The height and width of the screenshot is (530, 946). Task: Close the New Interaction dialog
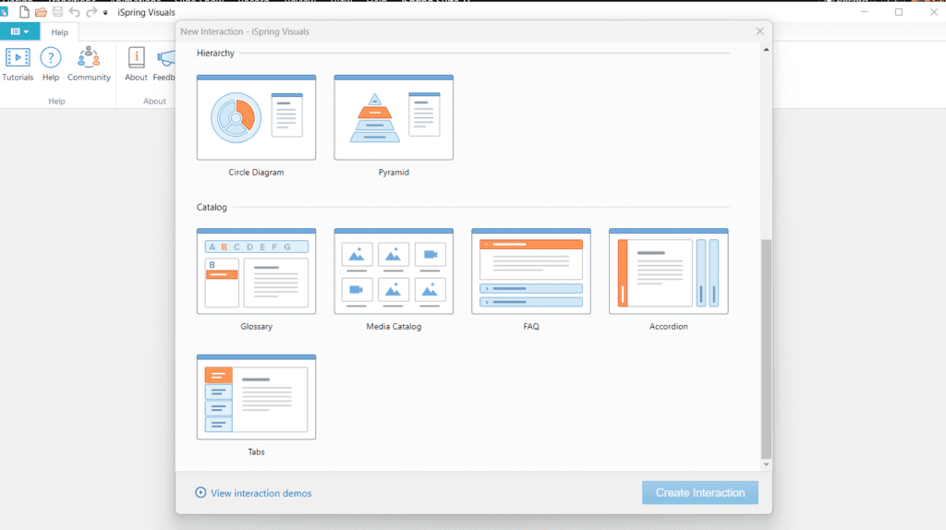759,31
